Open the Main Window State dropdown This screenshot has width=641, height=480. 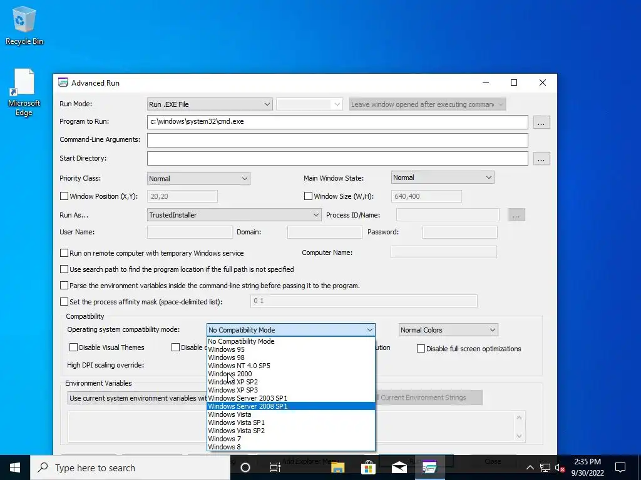(443, 177)
